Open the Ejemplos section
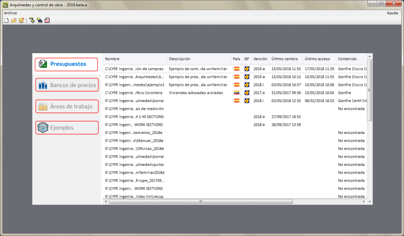This screenshot has width=404, height=236. pyautogui.click(x=67, y=128)
